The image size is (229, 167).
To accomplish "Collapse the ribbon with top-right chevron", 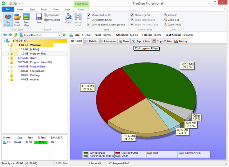I will click(x=225, y=9).
